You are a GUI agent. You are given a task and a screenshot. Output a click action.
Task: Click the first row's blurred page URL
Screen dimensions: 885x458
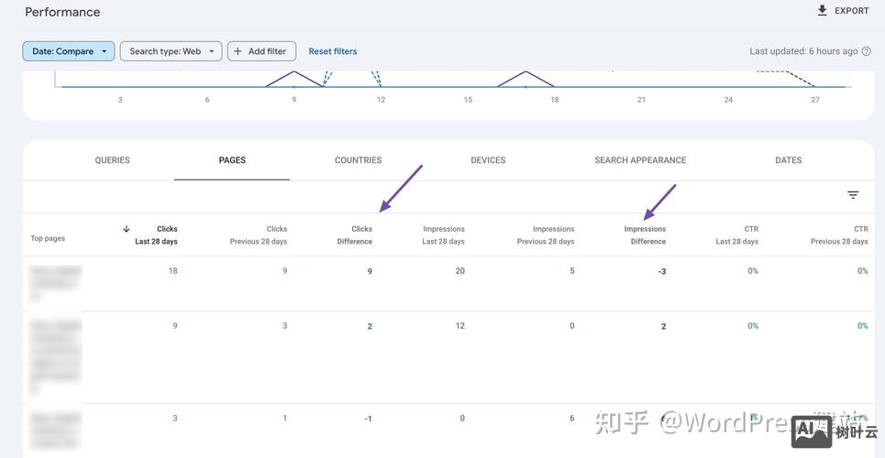tap(55, 283)
